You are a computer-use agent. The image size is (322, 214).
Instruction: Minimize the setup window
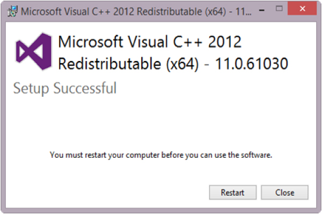pyautogui.click(x=262, y=10)
